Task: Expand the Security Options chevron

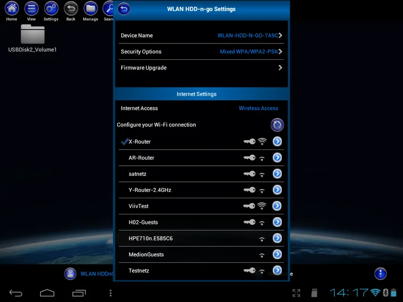Action: click(x=280, y=51)
